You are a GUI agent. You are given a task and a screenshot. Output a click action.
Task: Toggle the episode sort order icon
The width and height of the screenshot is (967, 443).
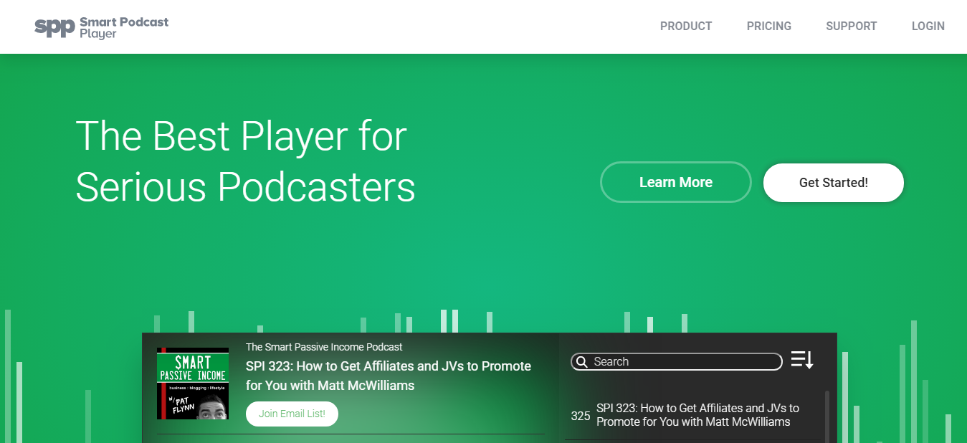pos(802,360)
